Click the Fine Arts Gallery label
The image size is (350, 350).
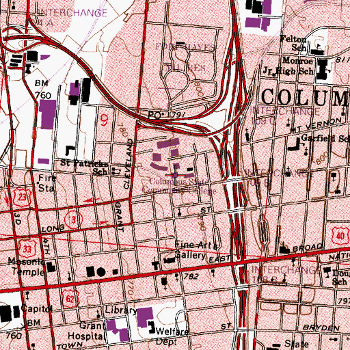point(196,250)
